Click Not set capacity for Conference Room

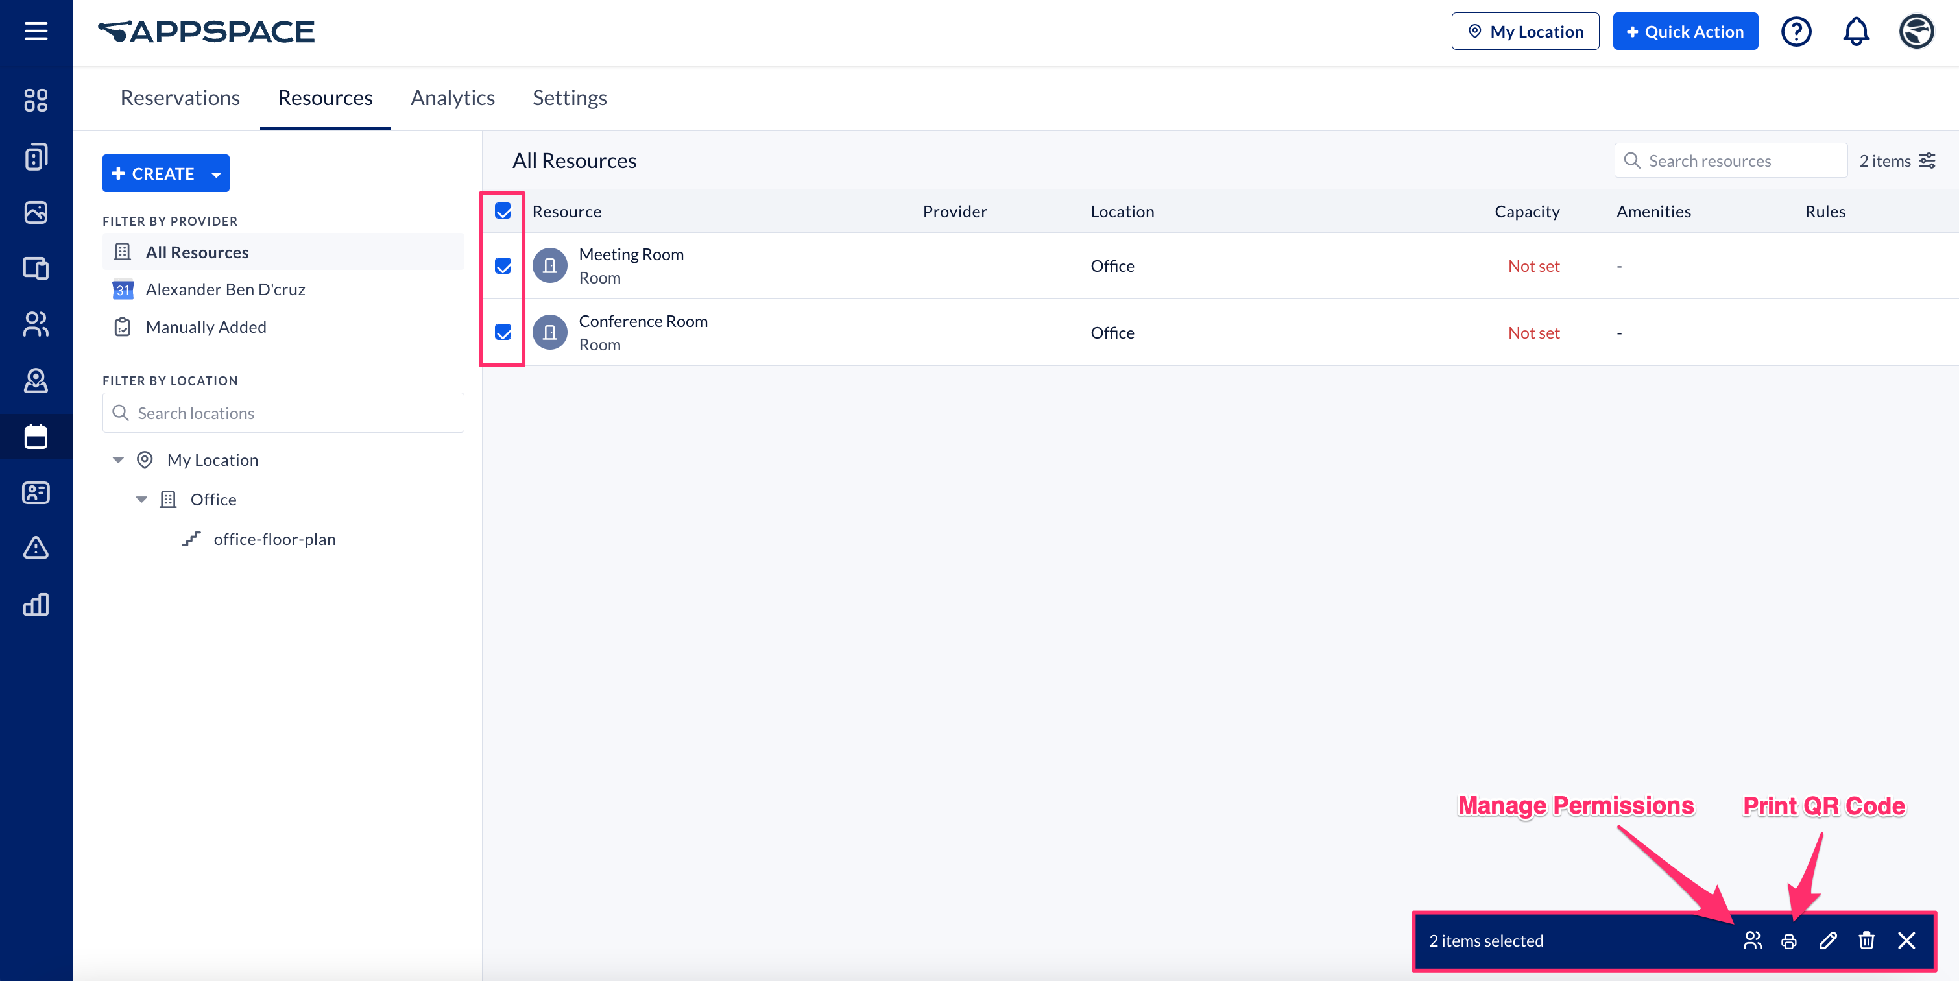tap(1534, 332)
